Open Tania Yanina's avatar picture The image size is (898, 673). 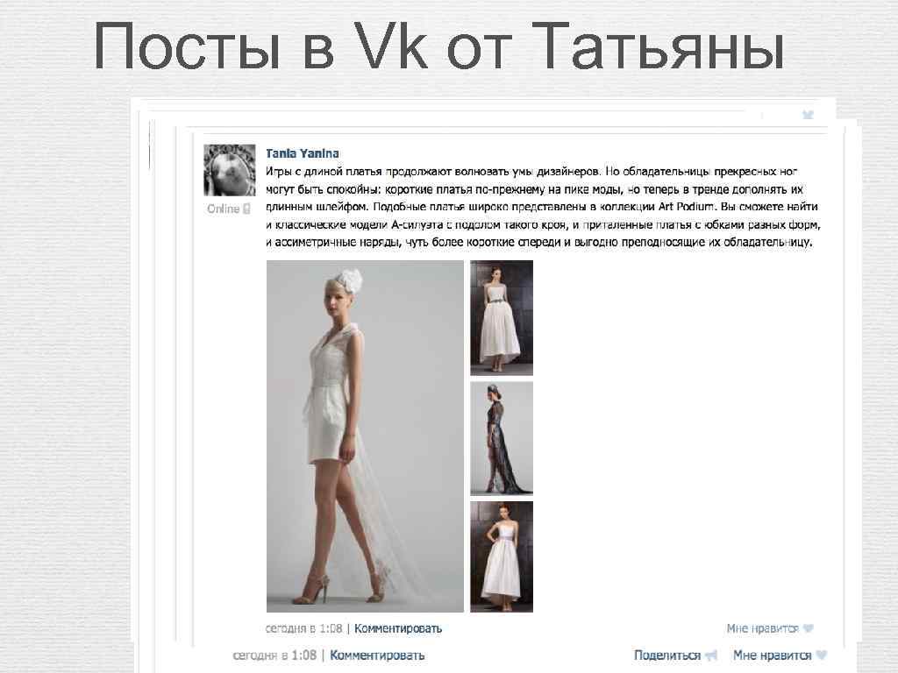pos(229,170)
